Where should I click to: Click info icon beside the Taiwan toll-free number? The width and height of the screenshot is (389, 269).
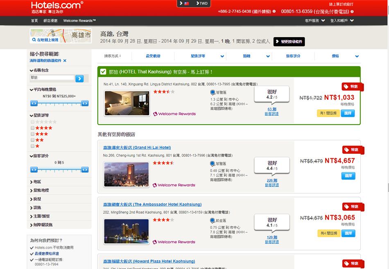point(352,11)
